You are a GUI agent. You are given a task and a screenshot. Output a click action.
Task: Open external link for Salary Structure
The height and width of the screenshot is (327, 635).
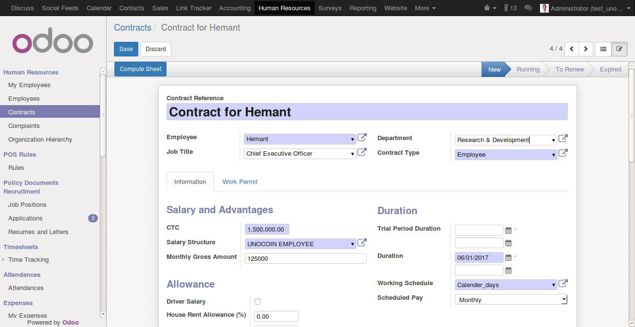coord(362,243)
